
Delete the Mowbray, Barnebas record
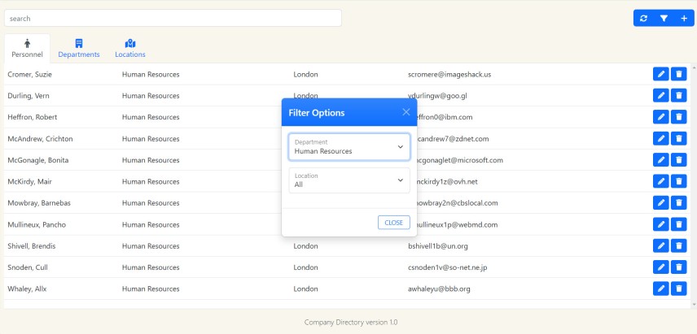(679, 202)
